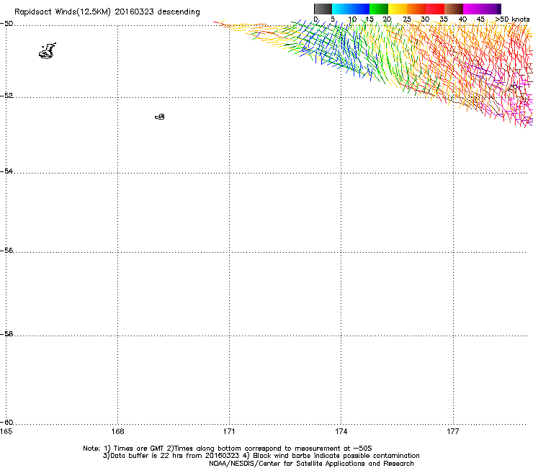Click the 'NOAA/NESDIS/Center for Satellite Applications and Research' credit
Image resolution: width=533 pixels, height=468 pixels.
pyautogui.click(x=311, y=464)
